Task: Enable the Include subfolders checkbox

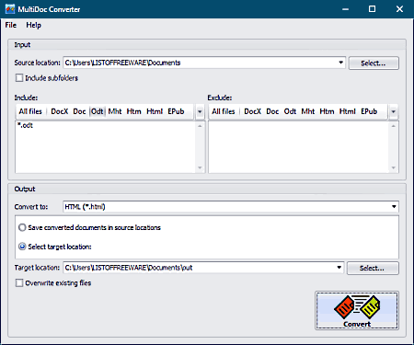Action: click(x=19, y=78)
